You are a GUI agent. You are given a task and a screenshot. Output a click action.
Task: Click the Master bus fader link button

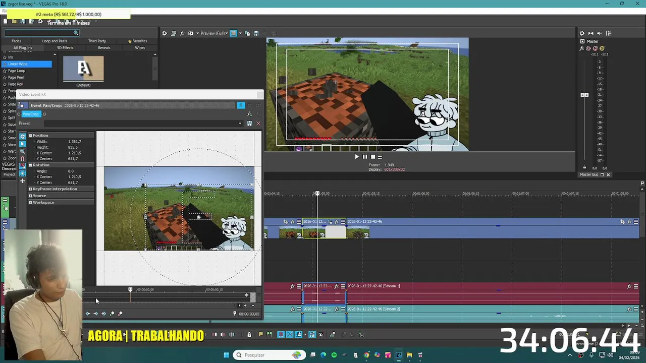tap(584, 95)
